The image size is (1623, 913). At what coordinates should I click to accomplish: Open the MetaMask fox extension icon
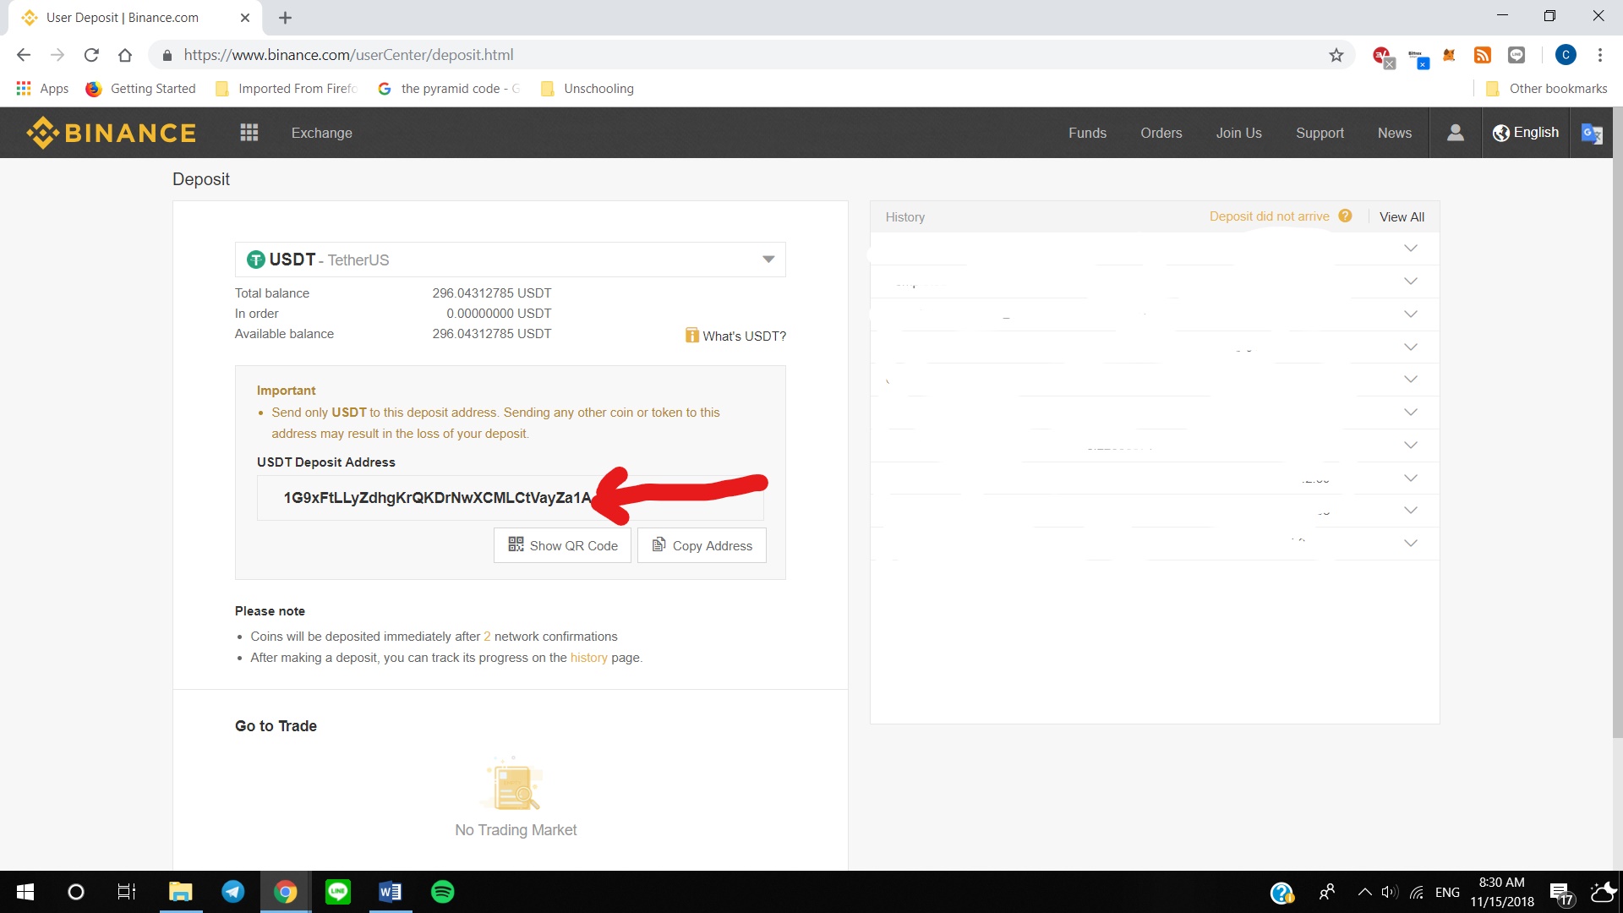(x=1449, y=55)
